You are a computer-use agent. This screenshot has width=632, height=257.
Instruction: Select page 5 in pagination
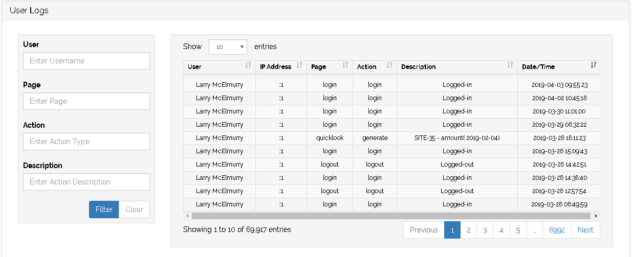[x=518, y=230]
